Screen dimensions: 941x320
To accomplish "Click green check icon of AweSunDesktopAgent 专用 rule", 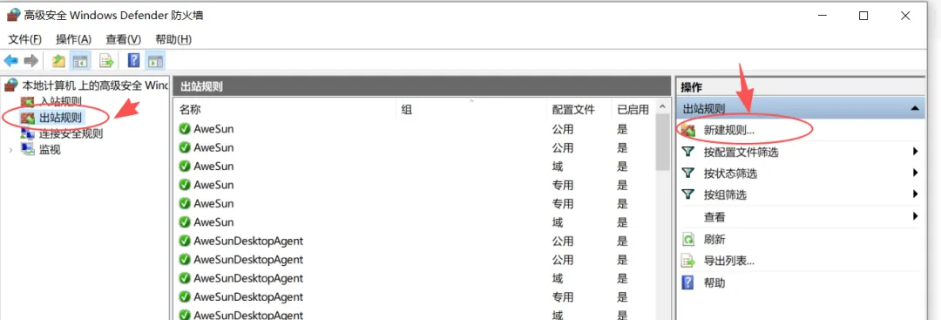I will (x=185, y=297).
